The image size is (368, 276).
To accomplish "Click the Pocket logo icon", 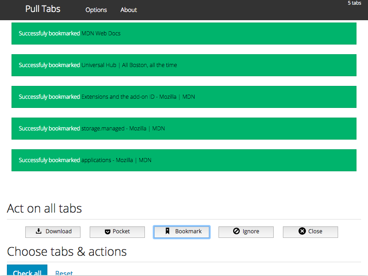I will click(108, 232).
